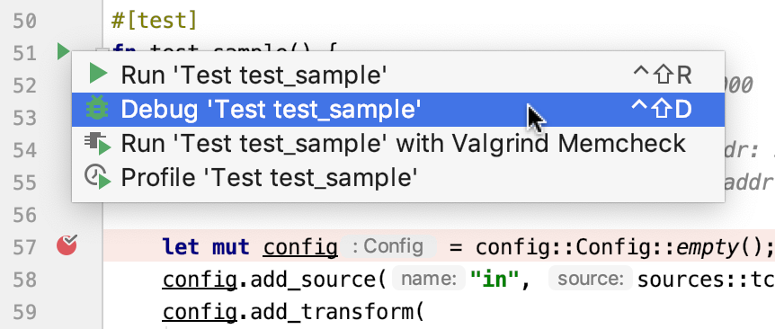Click the 'name:' parameter hint on line 58
This screenshot has height=329, width=775.
point(429,280)
